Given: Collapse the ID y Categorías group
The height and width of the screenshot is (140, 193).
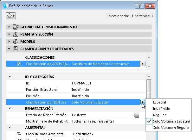Looking at the screenshot, I should click(x=10, y=77).
